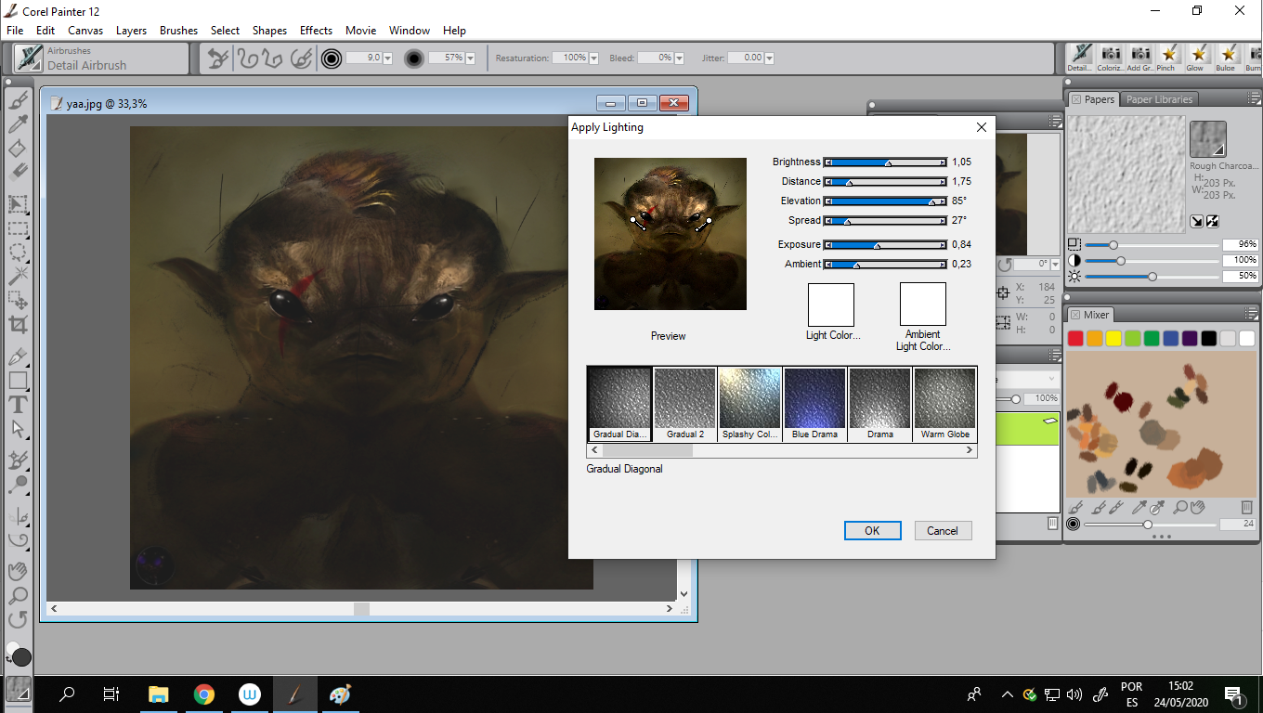This screenshot has width=1263, height=713.
Task: Click OK in Apply Lighting dialog
Action: point(872,531)
